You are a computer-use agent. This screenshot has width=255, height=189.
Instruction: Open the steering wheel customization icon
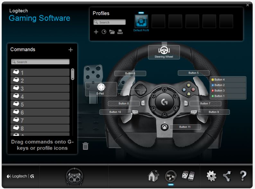[x=171, y=176]
